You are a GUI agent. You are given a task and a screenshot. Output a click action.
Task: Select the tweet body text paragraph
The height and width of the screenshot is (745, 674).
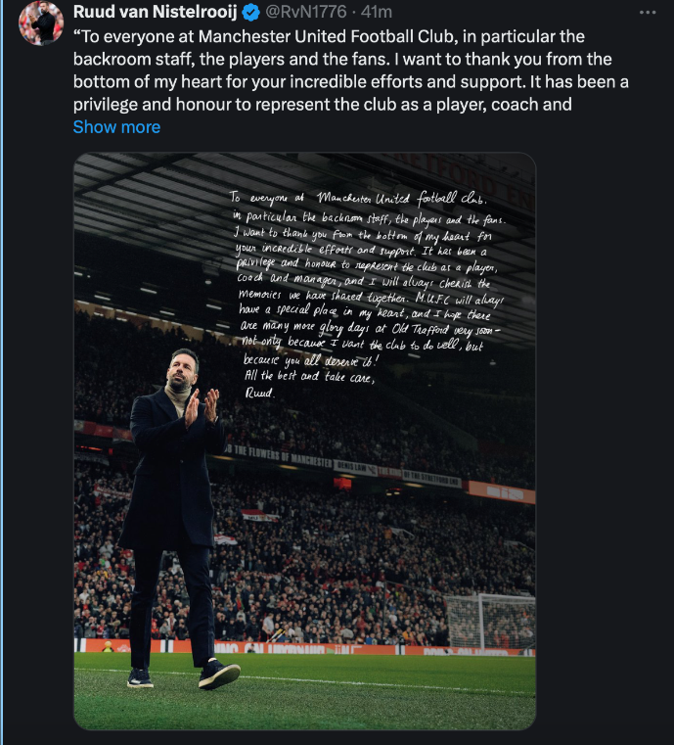(351, 70)
